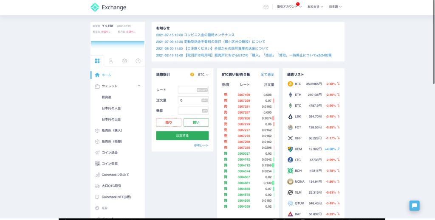
Task: Open the help question mark tab
Action: tap(138, 61)
